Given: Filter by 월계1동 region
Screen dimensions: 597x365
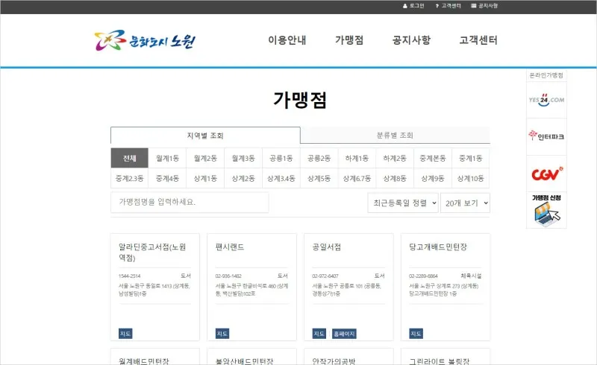Looking at the screenshot, I should [168, 158].
